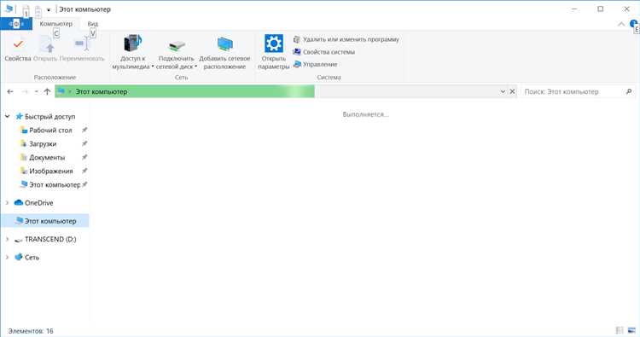Collapse the Быстрый доступ tree node
Viewport: 640px width, 337px height.
pos(8,116)
